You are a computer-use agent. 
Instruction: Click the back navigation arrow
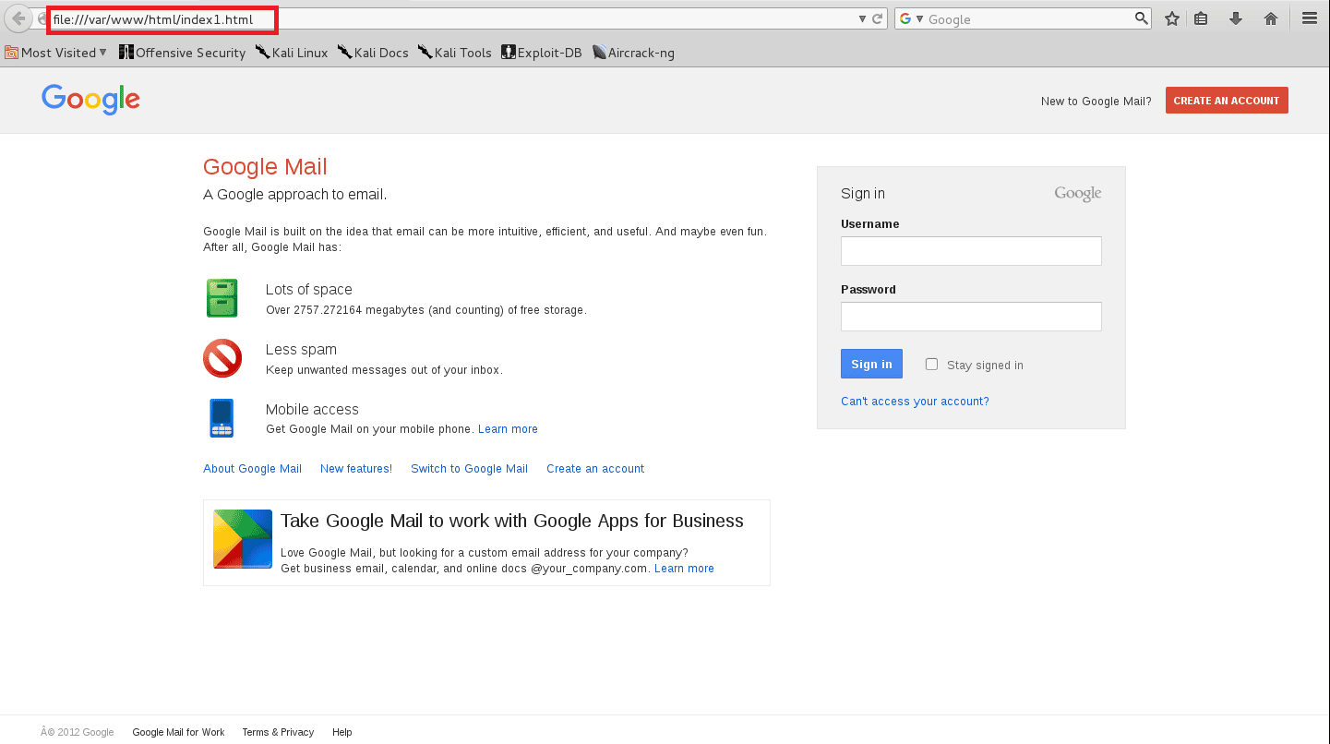[18, 18]
